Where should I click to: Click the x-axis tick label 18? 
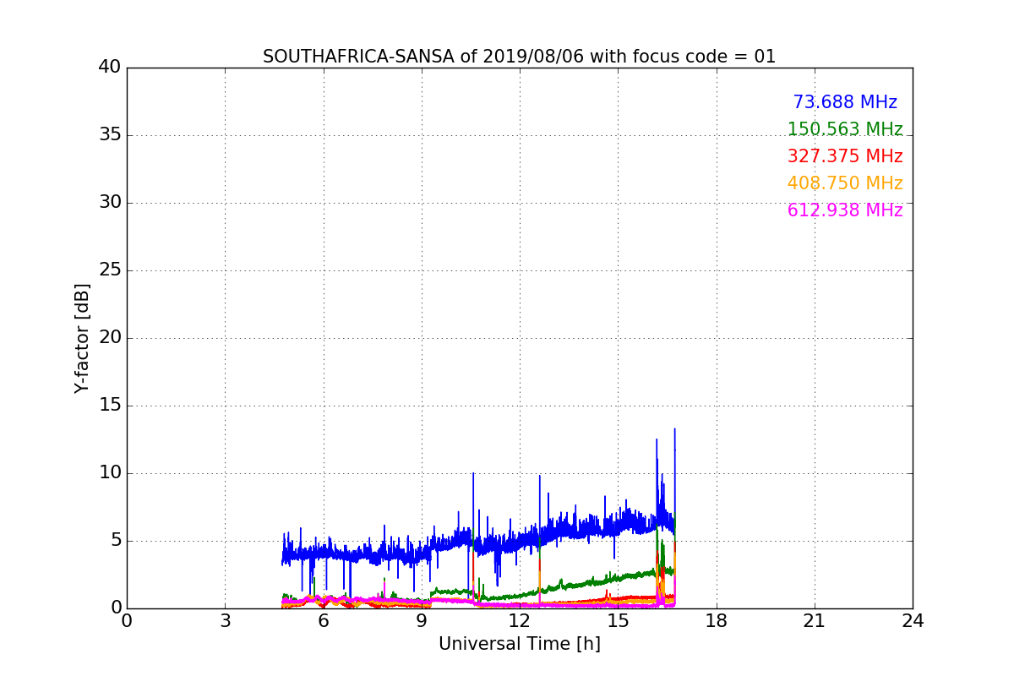click(x=716, y=621)
